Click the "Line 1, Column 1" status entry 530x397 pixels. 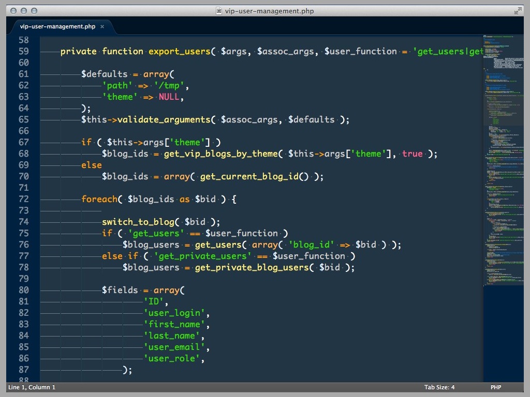(32, 387)
